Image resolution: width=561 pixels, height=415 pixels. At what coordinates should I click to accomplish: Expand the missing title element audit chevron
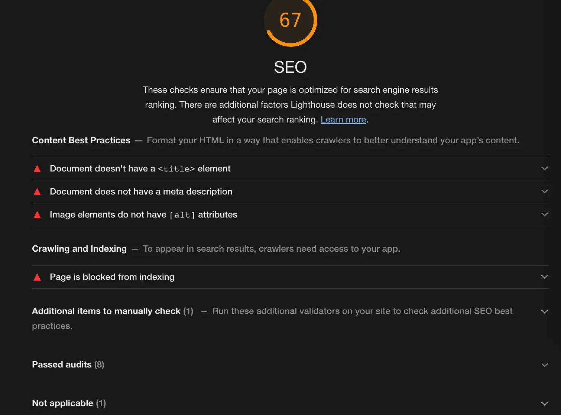[x=545, y=169]
